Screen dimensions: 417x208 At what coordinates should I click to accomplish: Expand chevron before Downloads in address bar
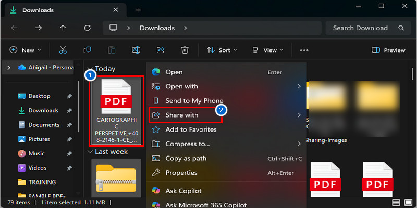point(128,28)
